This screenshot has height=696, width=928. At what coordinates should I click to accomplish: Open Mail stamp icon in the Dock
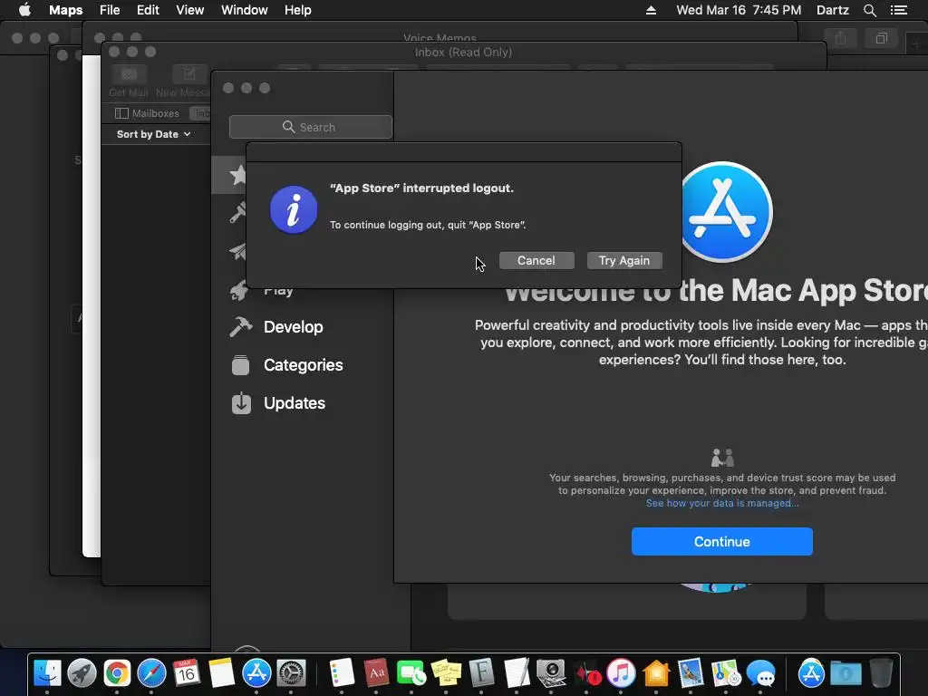[691, 673]
